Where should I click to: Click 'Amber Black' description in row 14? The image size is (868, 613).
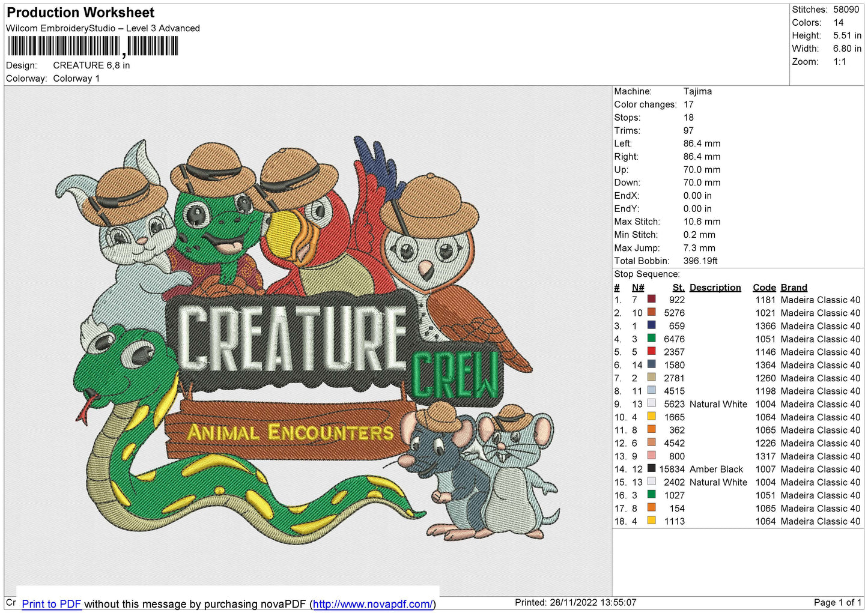(x=716, y=470)
